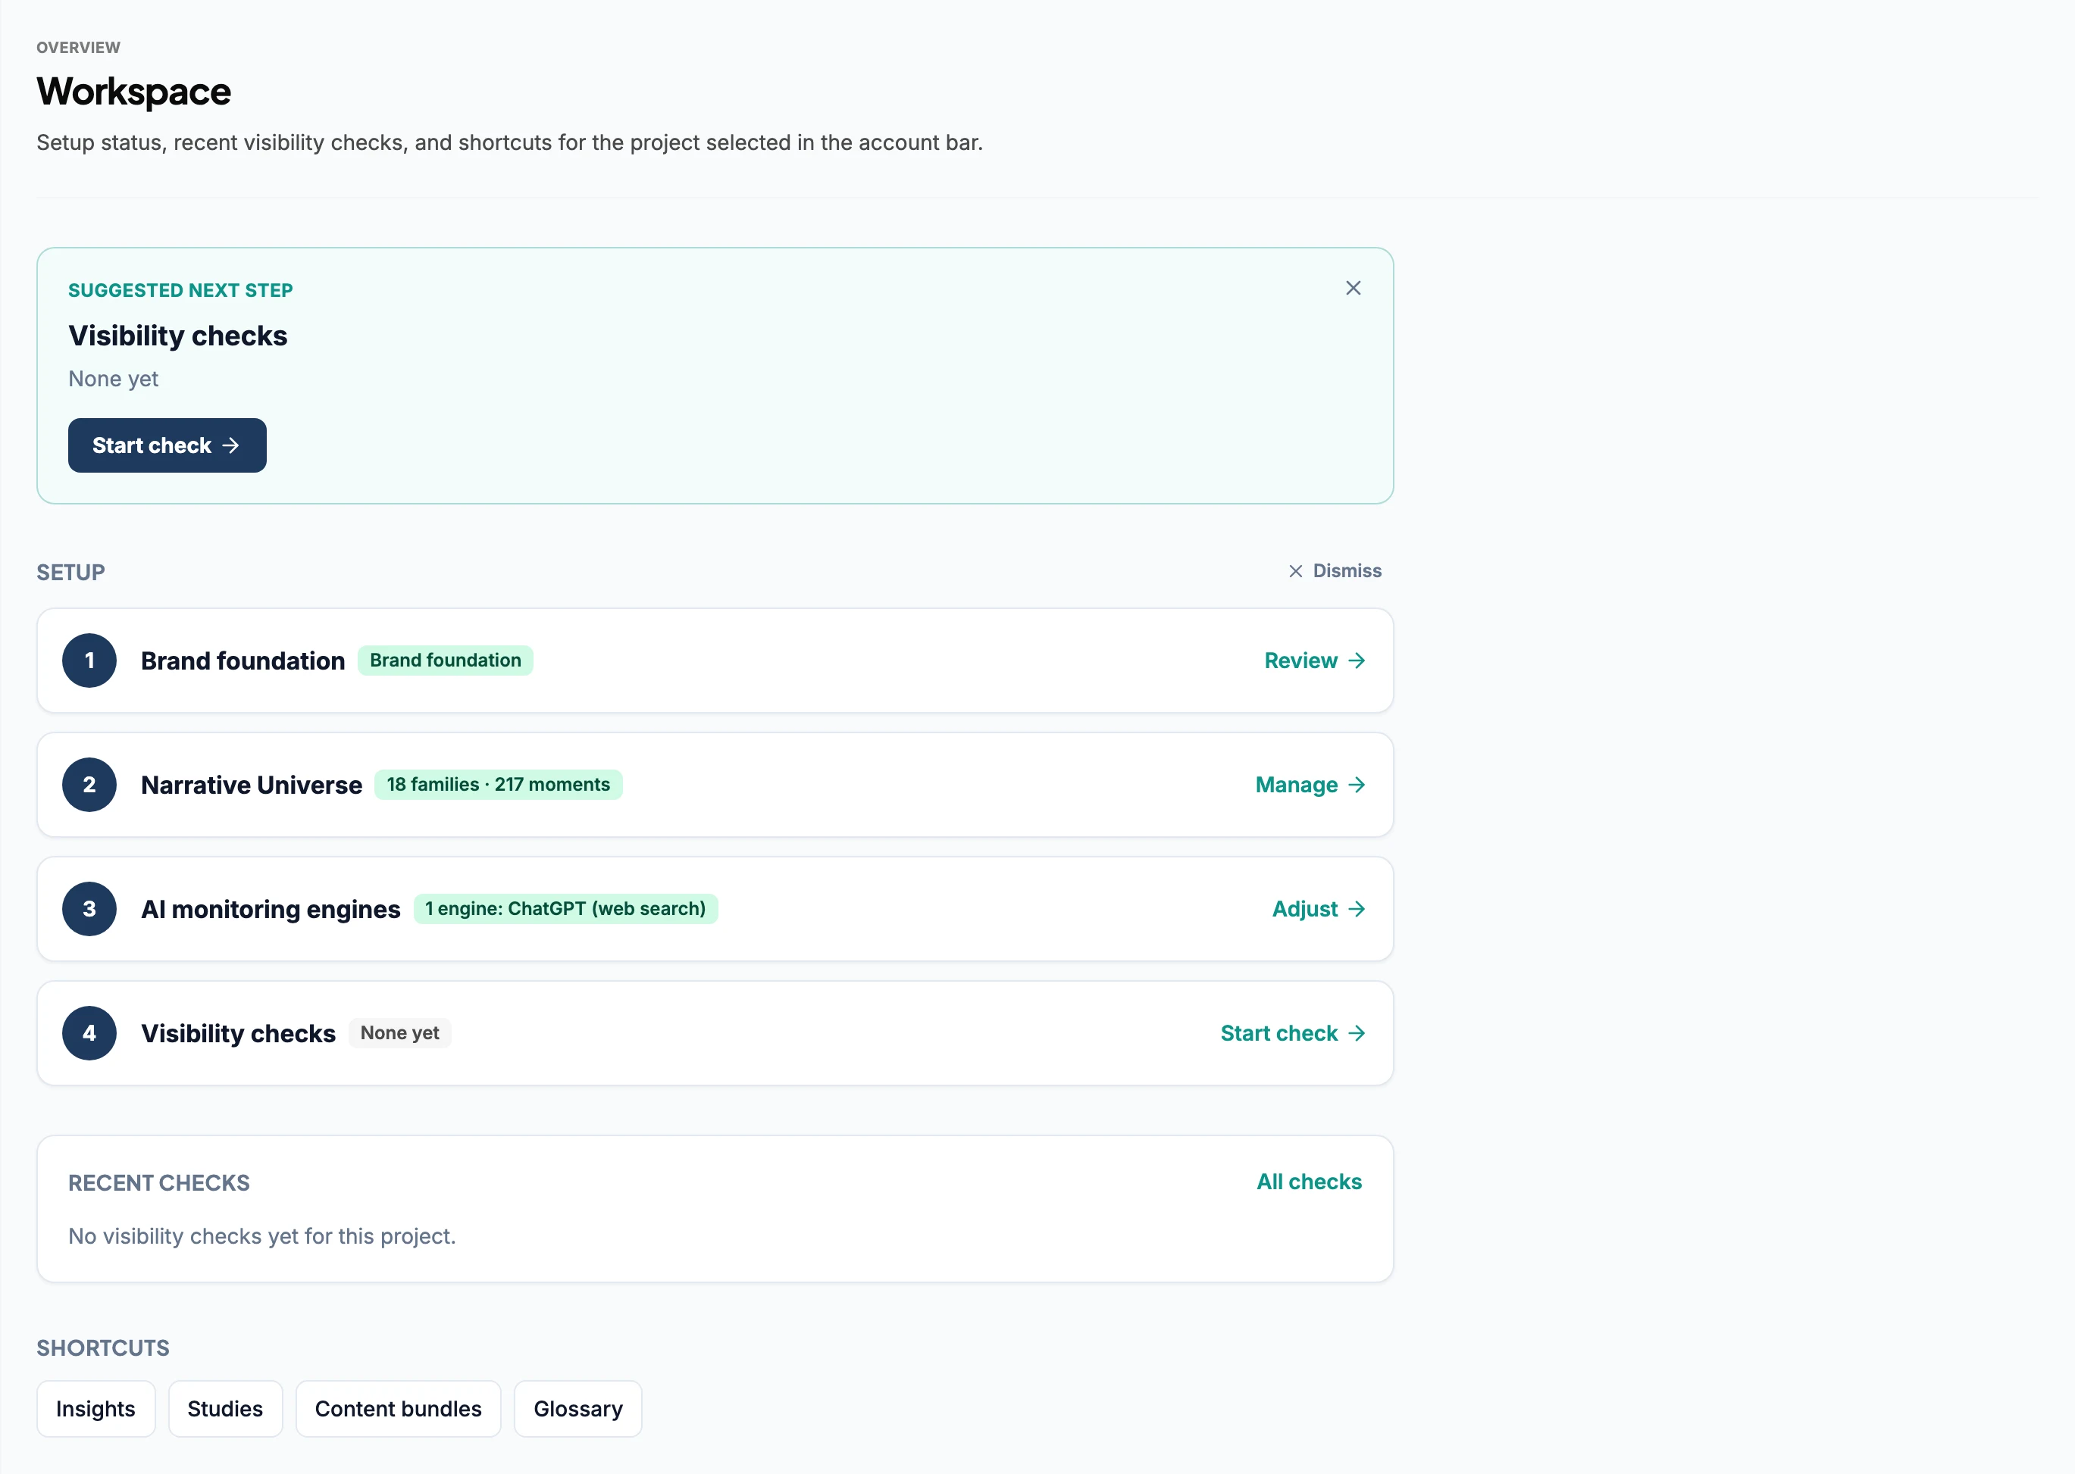
Task: Click step 2 number badge
Action: 89,785
